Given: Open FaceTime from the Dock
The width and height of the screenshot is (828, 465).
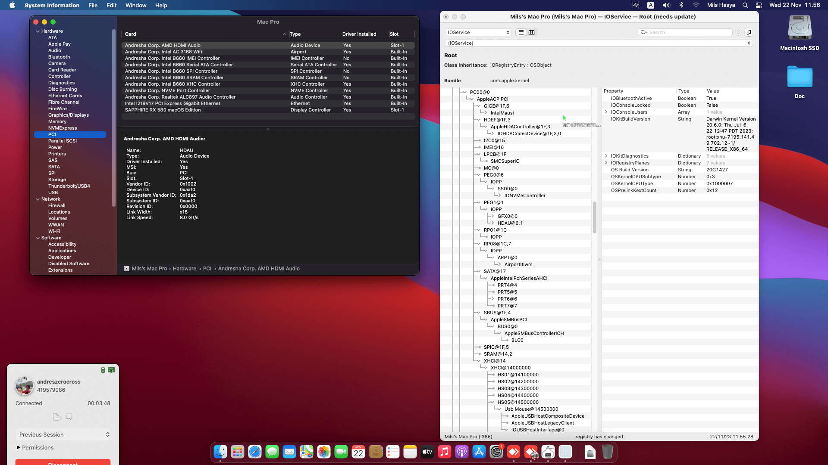Looking at the screenshot, I should pyautogui.click(x=341, y=452).
